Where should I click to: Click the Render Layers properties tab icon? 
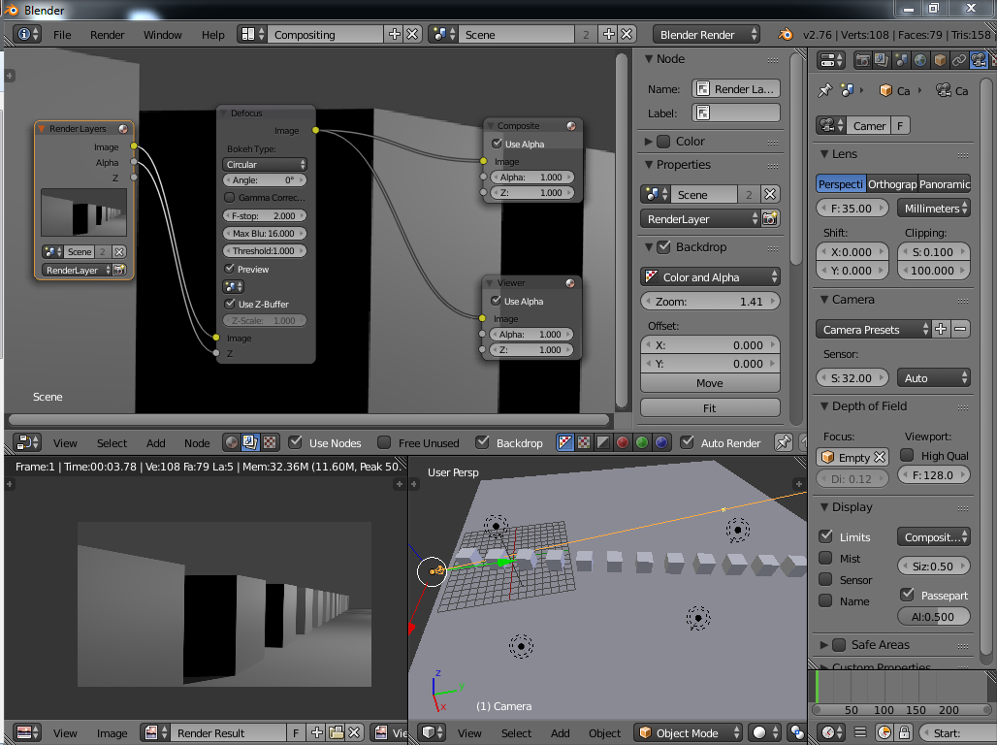click(x=882, y=60)
